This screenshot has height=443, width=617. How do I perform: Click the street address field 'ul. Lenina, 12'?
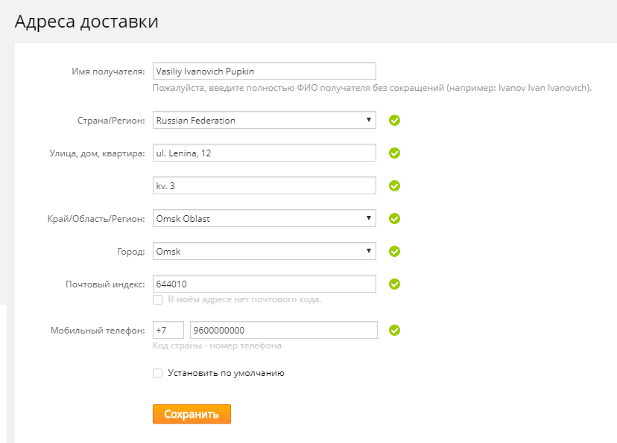[x=264, y=153]
